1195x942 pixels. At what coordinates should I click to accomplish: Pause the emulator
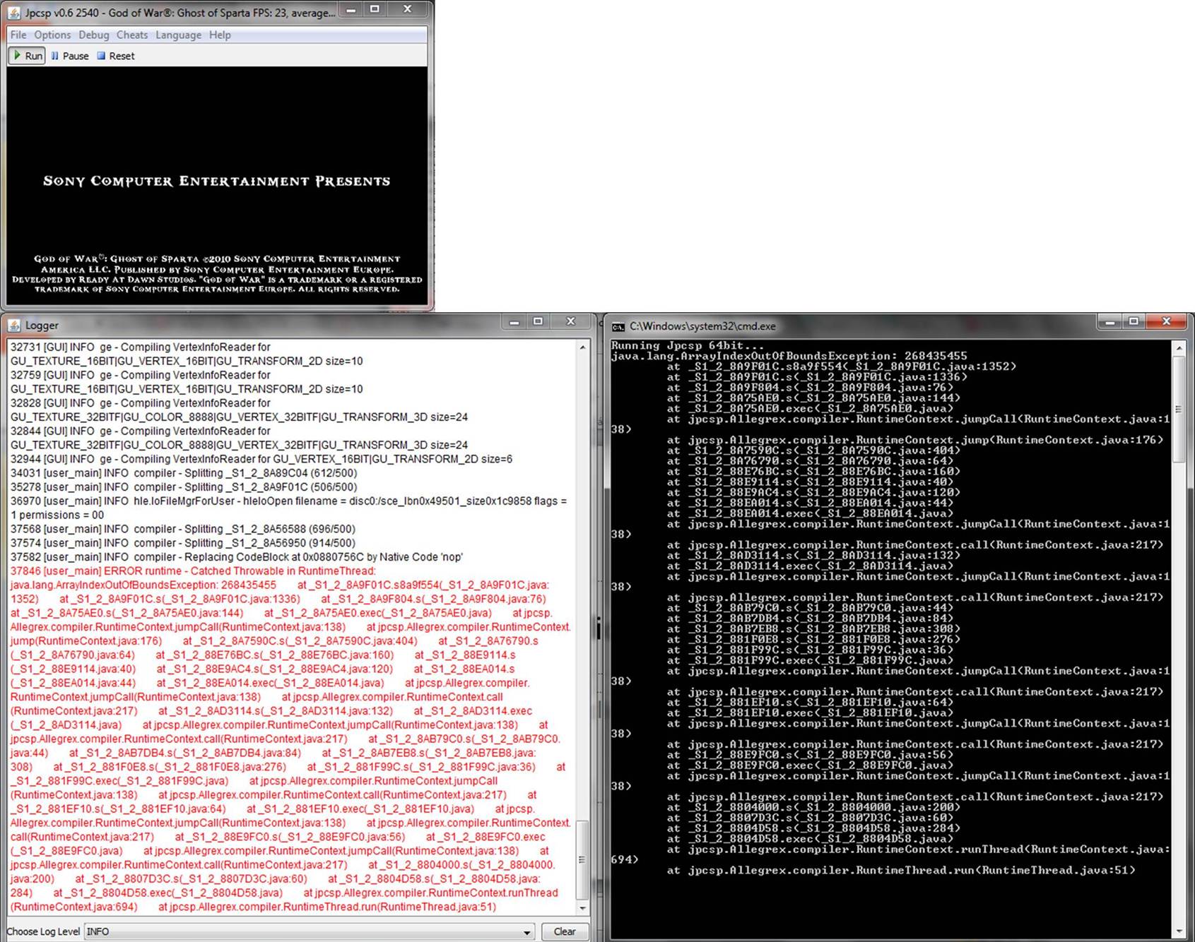(70, 56)
